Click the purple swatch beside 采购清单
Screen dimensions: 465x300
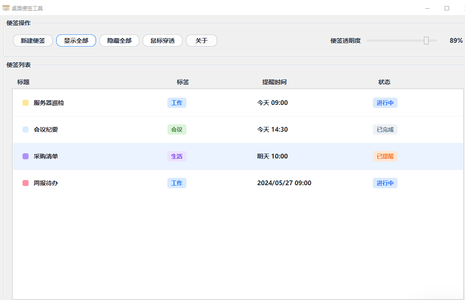[x=26, y=156]
